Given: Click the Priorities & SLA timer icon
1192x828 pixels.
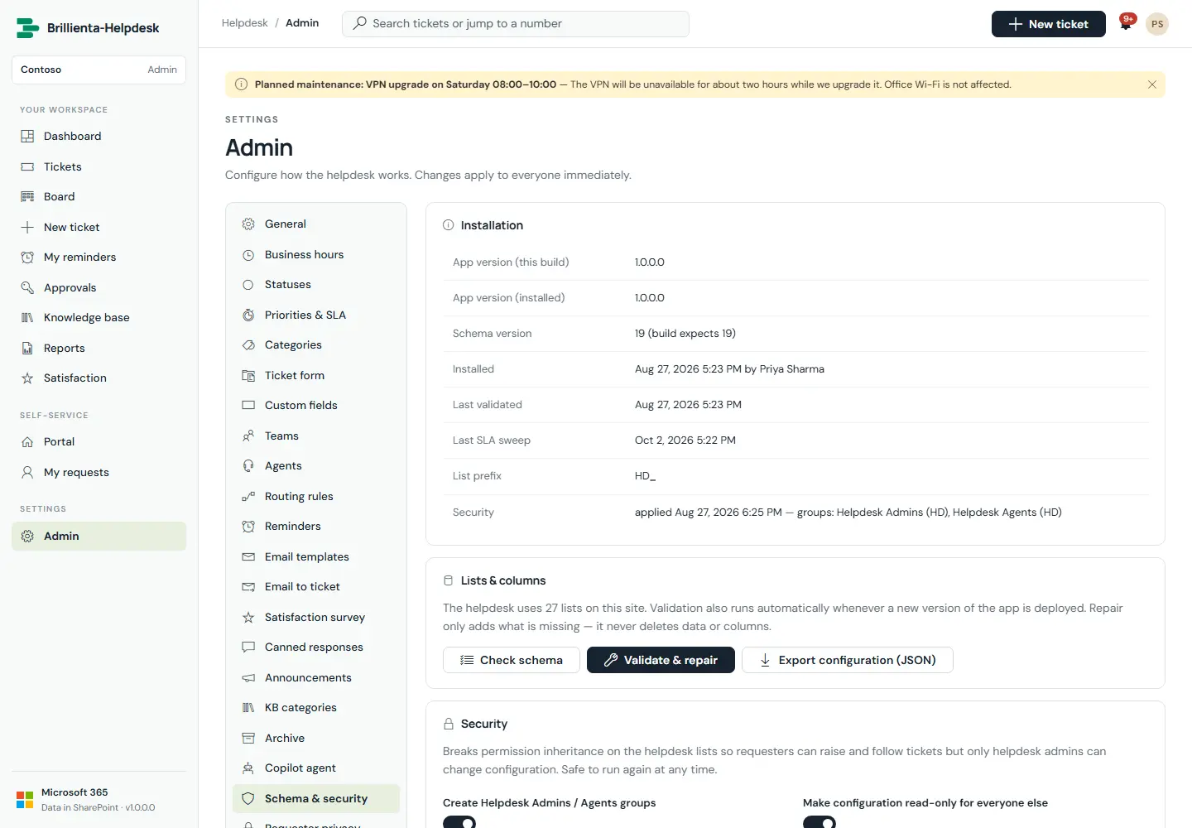Looking at the screenshot, I should tap(248, 315).
